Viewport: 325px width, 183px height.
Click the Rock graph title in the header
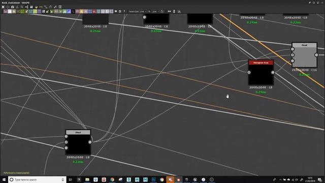(x=16, y=3)
